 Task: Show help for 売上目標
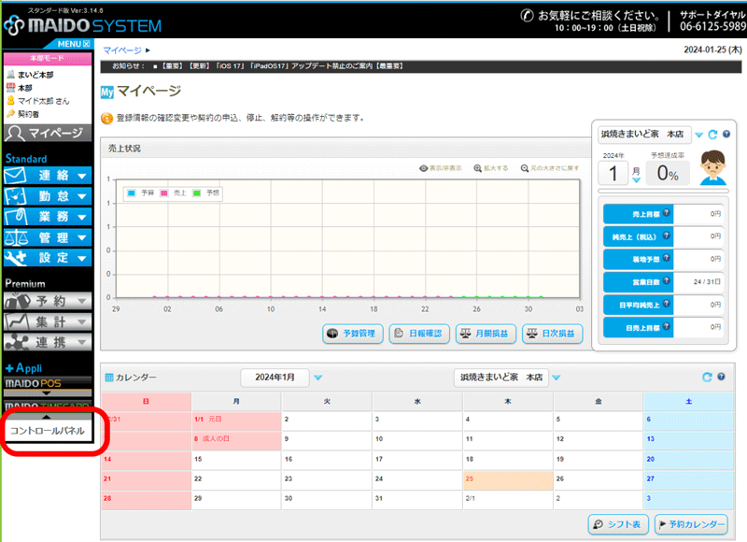(x=667, y=213)
